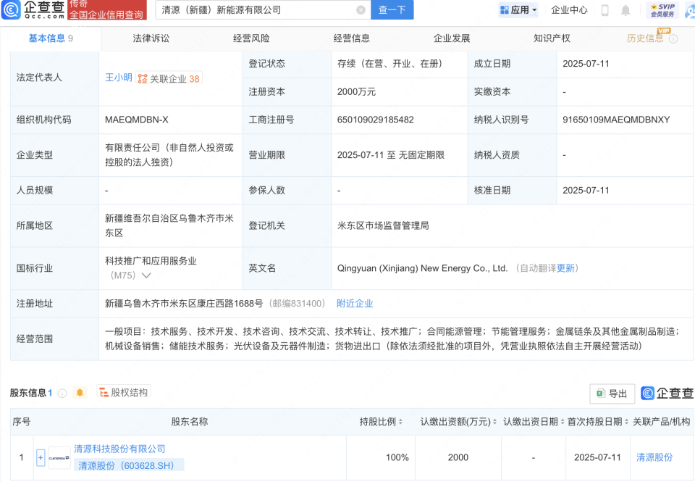Image resolution: width=695 pixels, height=482 pixels.
Task: Select status 存续（在营、开业、在册）
Action: 389,64
